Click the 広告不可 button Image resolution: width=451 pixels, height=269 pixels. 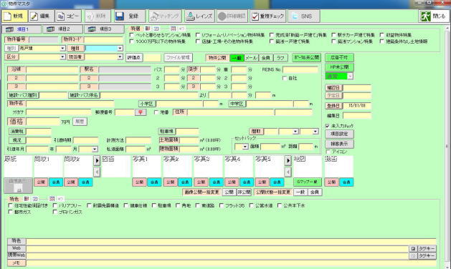point(339,57)
